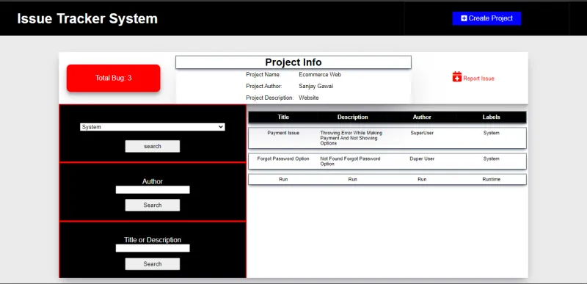Click the plus icon in Create Project
Viewport: 587px width, 284px height.
(464, 18)
